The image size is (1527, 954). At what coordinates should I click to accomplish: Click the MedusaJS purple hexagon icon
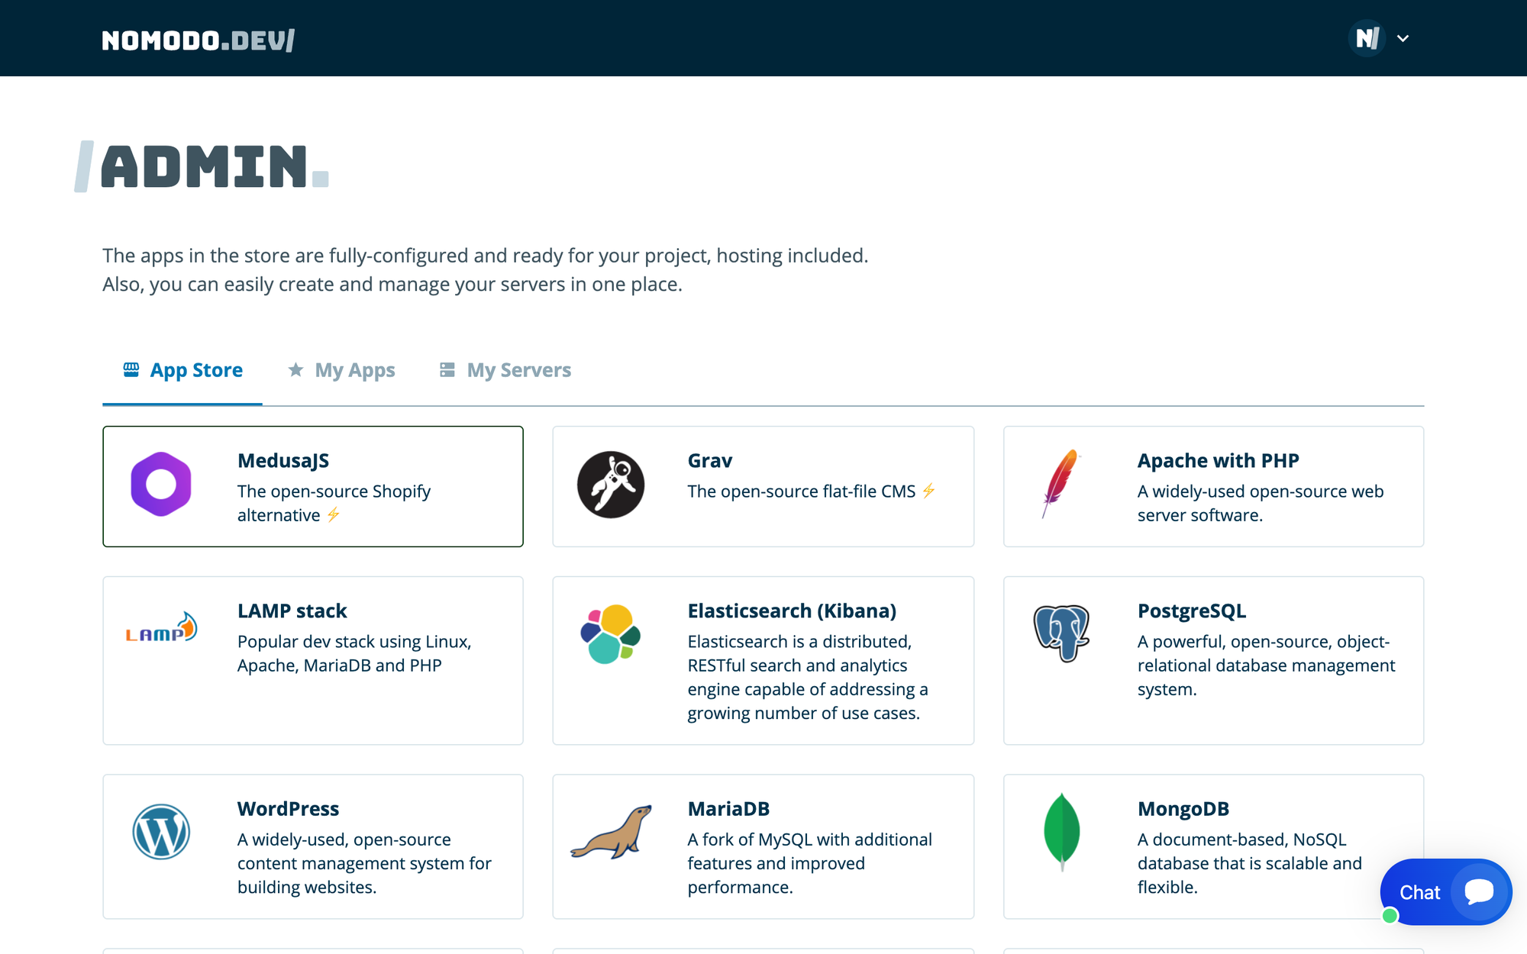(160, 485)
